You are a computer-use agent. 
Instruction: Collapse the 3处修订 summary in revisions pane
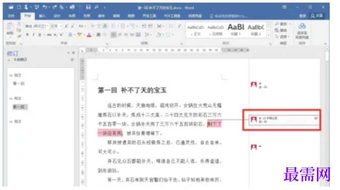click(9, 60)
